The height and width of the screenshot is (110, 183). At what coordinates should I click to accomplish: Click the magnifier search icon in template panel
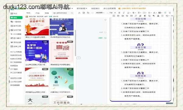tap(72, 13)
